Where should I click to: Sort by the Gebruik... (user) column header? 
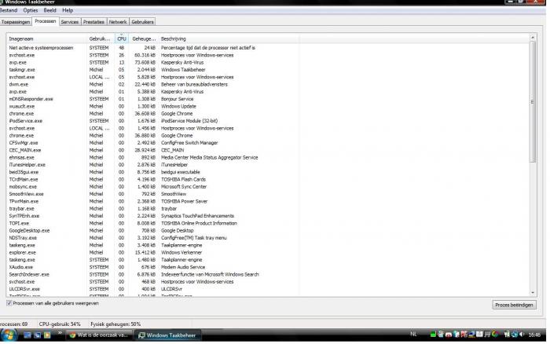[x=101, y=38]
